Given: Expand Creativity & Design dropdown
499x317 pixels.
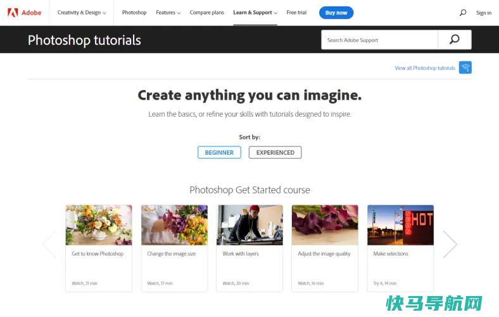Looking at the screenshot, I should tap(82, 13).
